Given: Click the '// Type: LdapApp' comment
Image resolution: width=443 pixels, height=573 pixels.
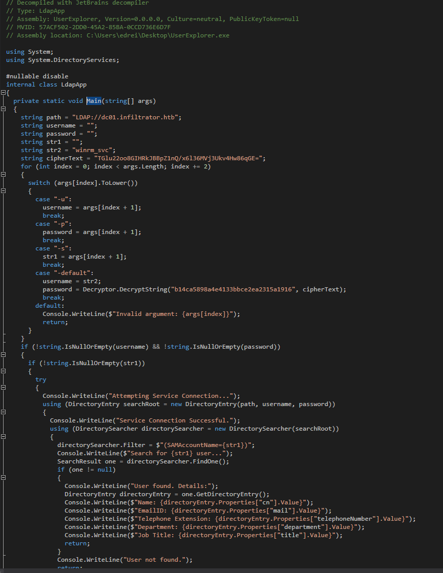Looking at the screenshot, I should [35, 11].
